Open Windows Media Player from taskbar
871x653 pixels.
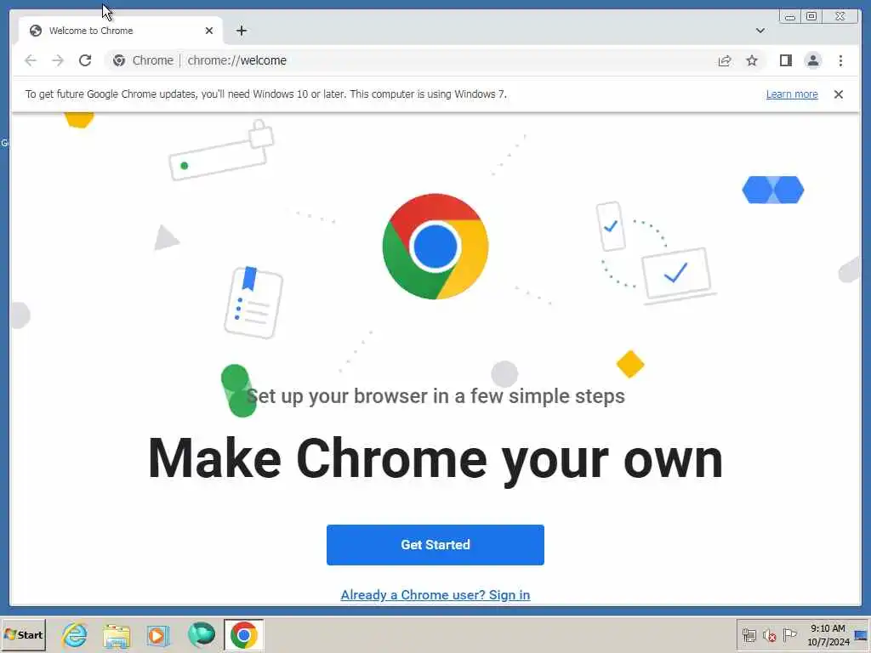157,635
